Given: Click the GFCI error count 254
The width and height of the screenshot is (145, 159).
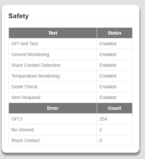Looking at the screenshot, I should pos(103,119).
